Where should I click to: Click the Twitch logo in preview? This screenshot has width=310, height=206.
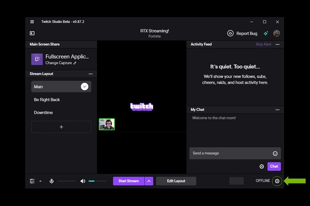pos(141,107)
